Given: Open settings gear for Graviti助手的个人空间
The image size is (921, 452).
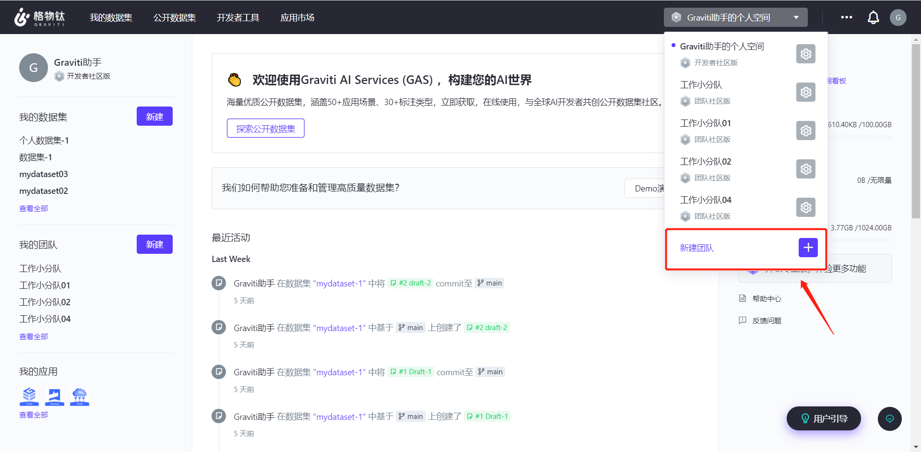Looking at the screenshot, I should click(806, 54).
